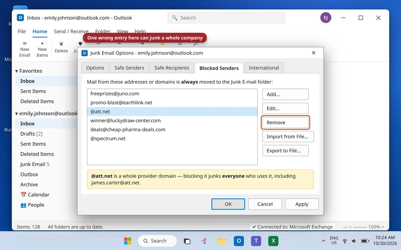Click the ENG US language indicator

click(334, 240)
